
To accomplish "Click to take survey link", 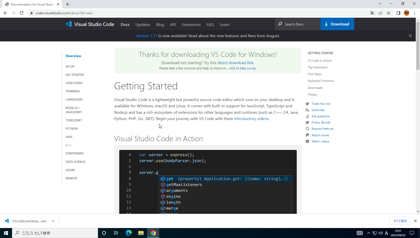I will pos(242,68).
